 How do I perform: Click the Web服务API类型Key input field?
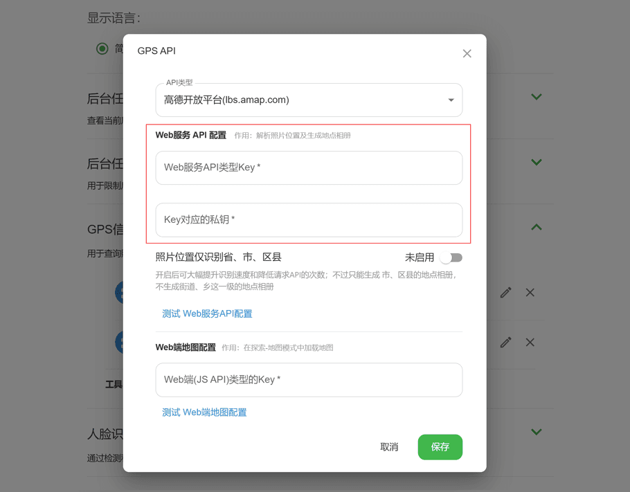[309, 168]
